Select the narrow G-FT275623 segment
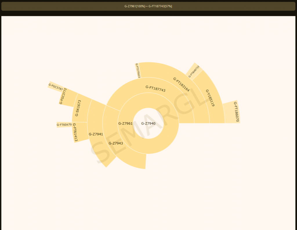This screenshot has height=230, width=297. coord(138,70)
